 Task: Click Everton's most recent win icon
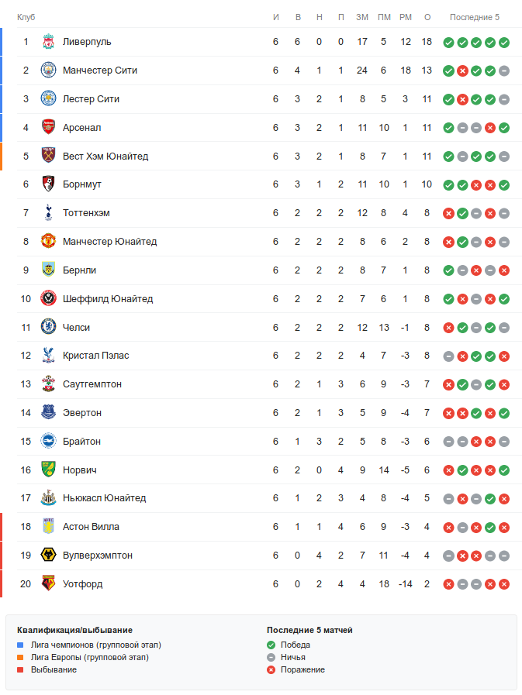(x=504, y=413)
